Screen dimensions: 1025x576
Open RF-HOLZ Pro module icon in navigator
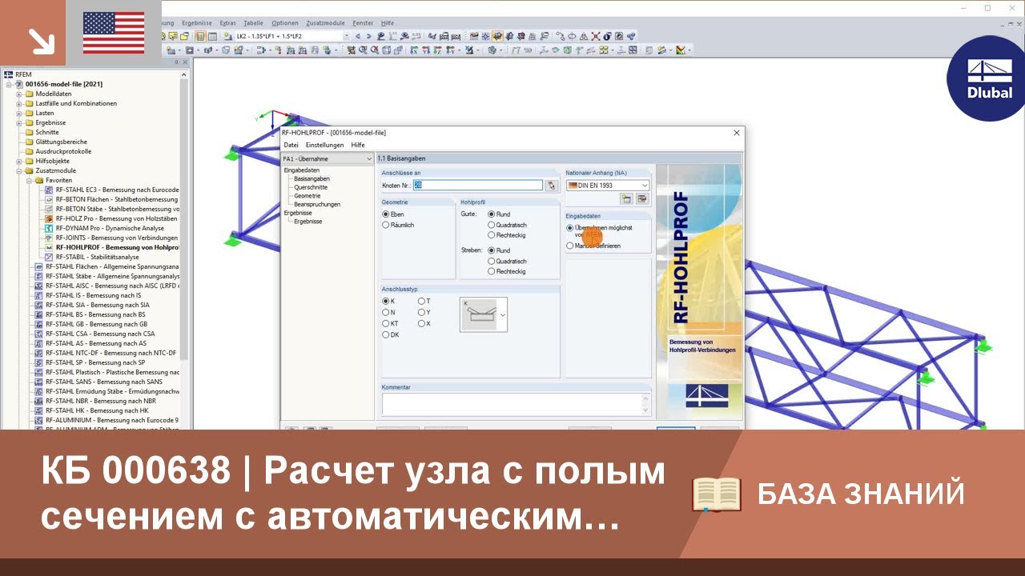coord(49,218)
